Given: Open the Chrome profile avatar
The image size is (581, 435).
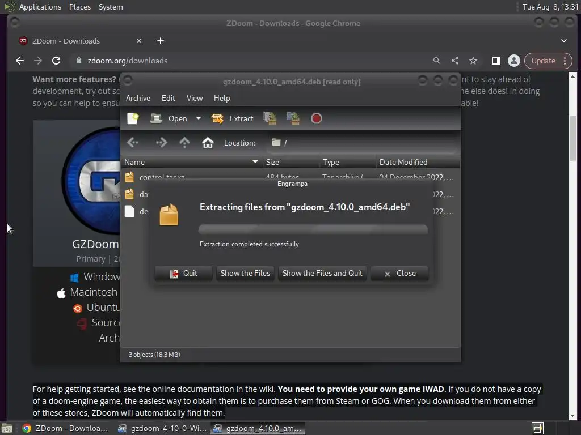Looking at the screenshot, I should click(x=514, y=61).
